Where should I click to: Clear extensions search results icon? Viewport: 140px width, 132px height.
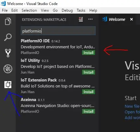[x=81, y=19]
